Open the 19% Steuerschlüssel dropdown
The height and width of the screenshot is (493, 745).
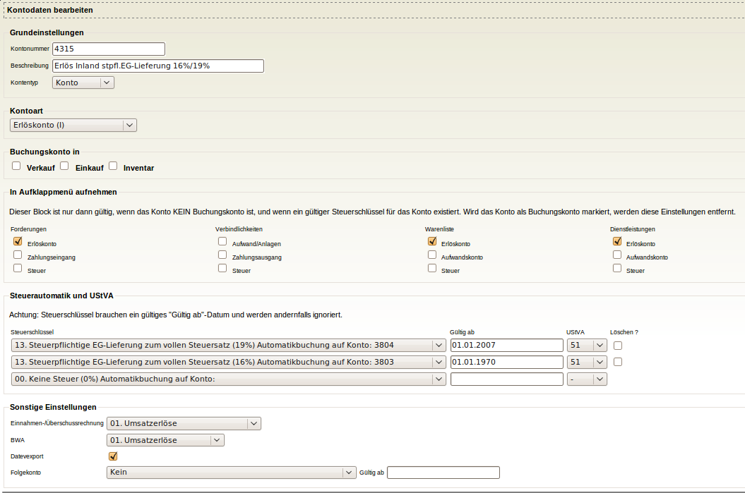click(x=228, y=346)
